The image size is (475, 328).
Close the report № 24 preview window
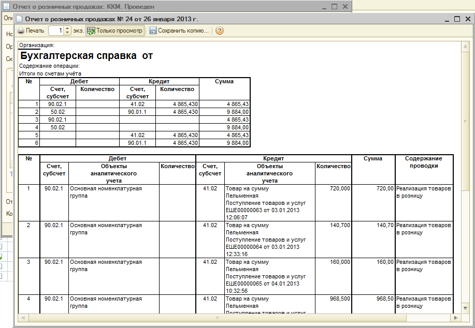(468, 19)
